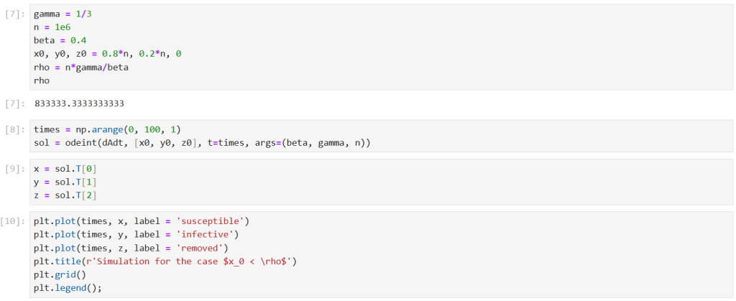Click the plot line labeled 'removed'
The image size is (736, 301).
pyautogui.click(x=133, y=248)
